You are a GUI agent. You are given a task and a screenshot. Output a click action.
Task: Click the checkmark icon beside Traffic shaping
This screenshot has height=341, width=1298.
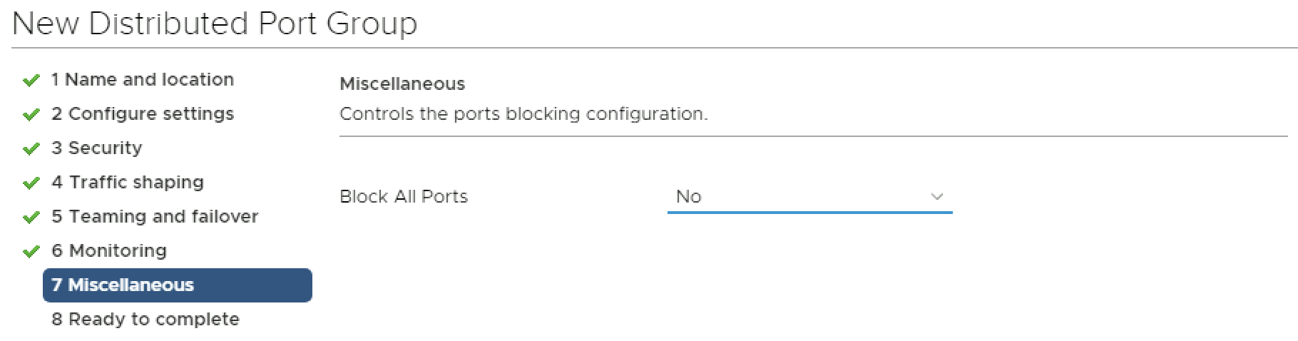(x=31, y=183)
